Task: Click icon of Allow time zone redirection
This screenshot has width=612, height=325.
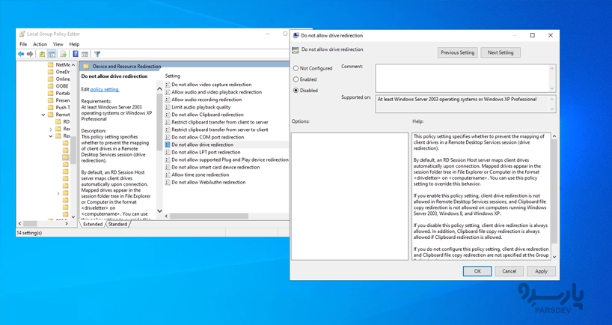Action: [168, 174]
